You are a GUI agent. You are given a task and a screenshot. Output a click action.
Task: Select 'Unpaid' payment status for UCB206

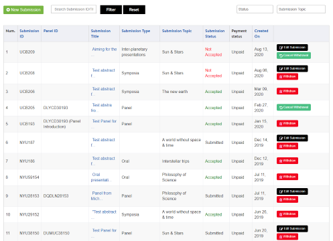(238, 92)
